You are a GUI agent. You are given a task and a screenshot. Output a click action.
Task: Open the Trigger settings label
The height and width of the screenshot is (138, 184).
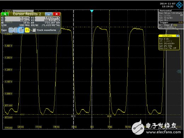click(x=164, y=23)
